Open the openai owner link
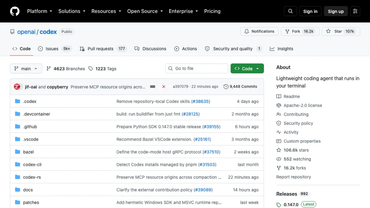The width and height of the screenshot is (370, 208). (26, 32)
